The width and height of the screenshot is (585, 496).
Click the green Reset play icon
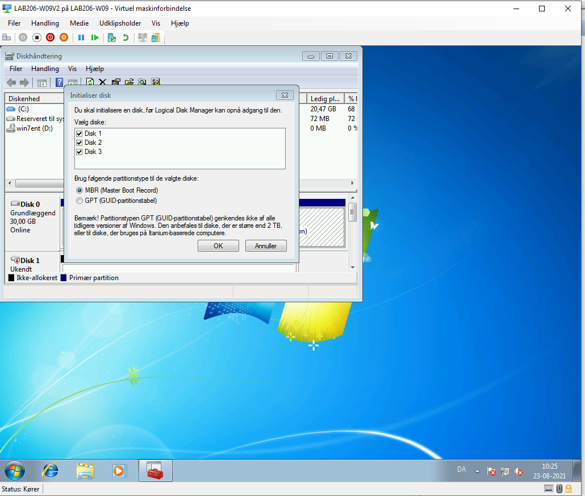coord(95,37)
